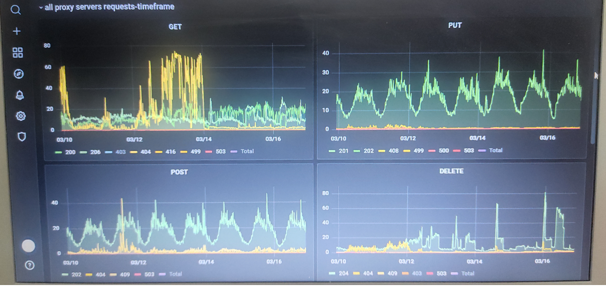Click the plus Create icon in sidebar
Screen dimensions: 606x287
click(17, 31)
